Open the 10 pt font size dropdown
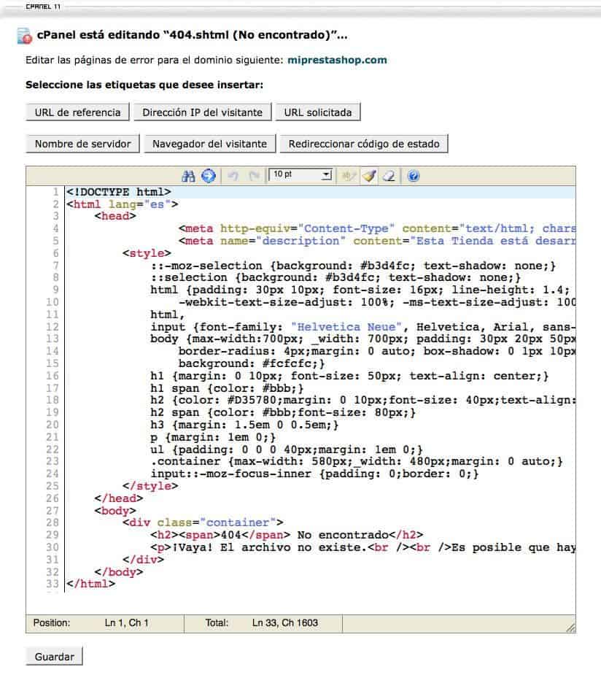601x675 pixels. click(x=300, y=175)
